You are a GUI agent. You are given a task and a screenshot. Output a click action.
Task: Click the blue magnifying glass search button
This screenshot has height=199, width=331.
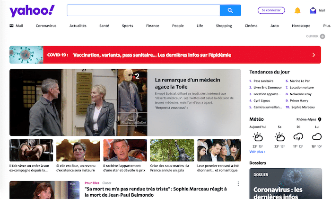pyautogui.click(x=230, y=10)
